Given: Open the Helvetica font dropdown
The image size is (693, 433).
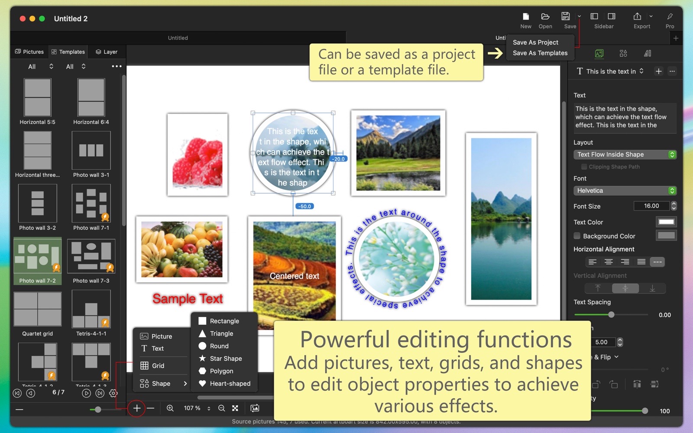Looking at the screenshot, I should (x=624, y=191).
